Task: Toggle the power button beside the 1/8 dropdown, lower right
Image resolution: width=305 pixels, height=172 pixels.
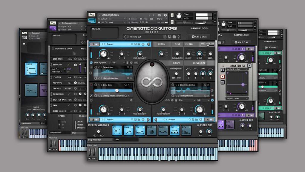Action: [212, 100]
